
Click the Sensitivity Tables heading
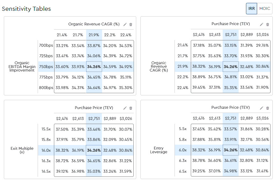click(26, 9)
